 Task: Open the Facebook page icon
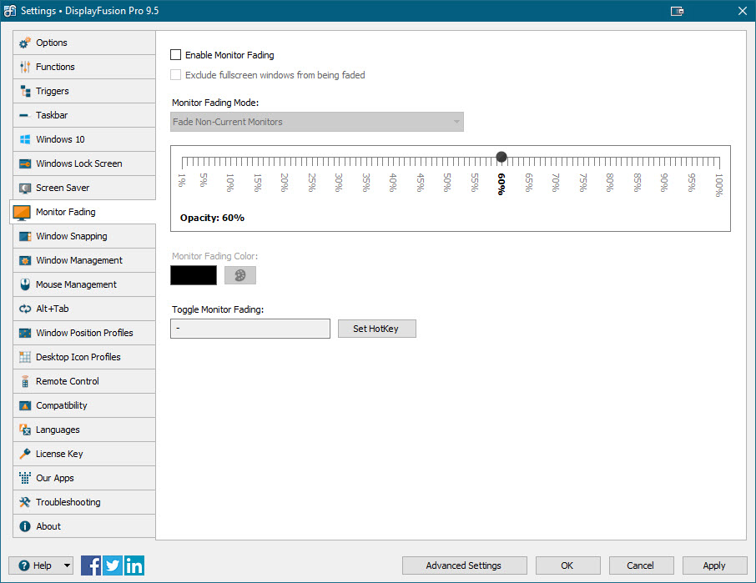[x=91, y=565]
